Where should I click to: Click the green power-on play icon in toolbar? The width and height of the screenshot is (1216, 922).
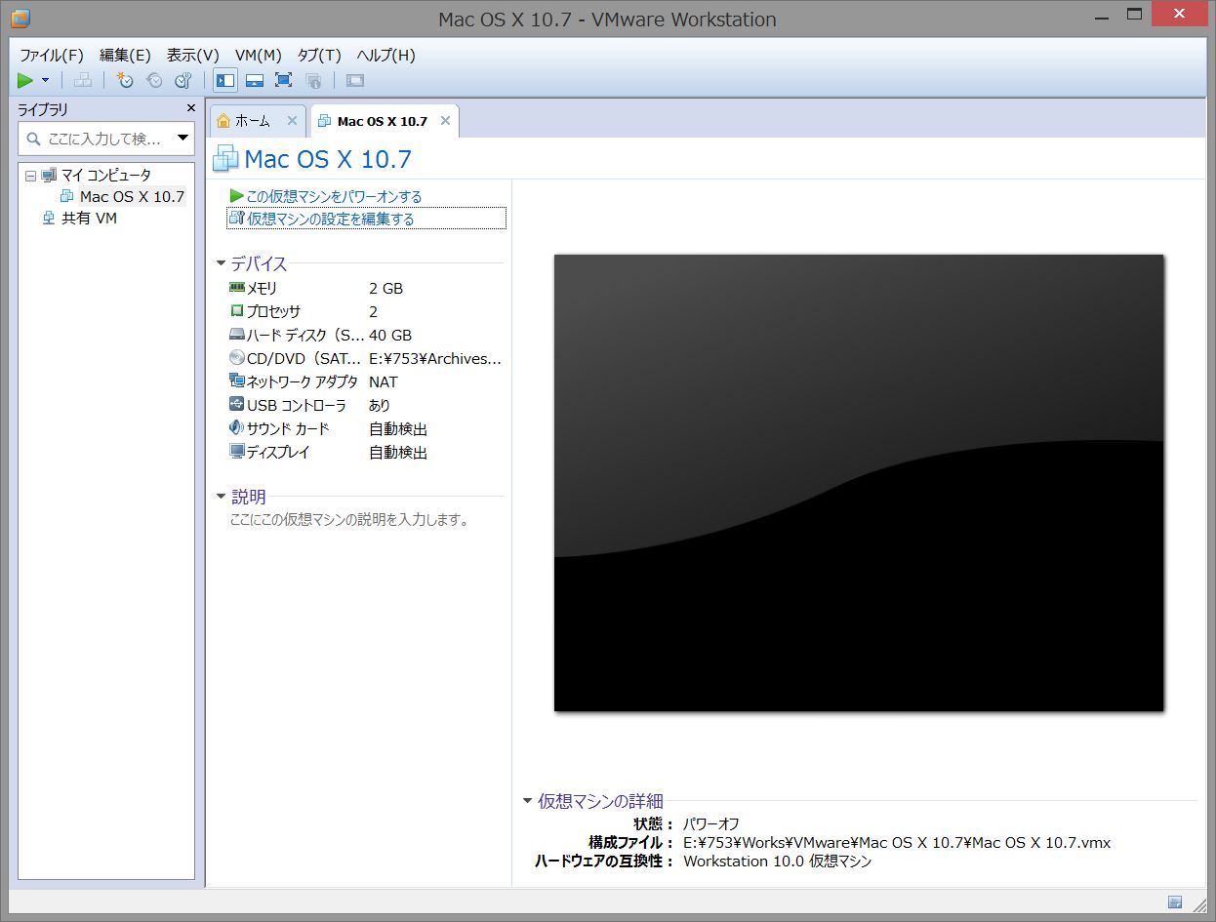click(25, 81)
